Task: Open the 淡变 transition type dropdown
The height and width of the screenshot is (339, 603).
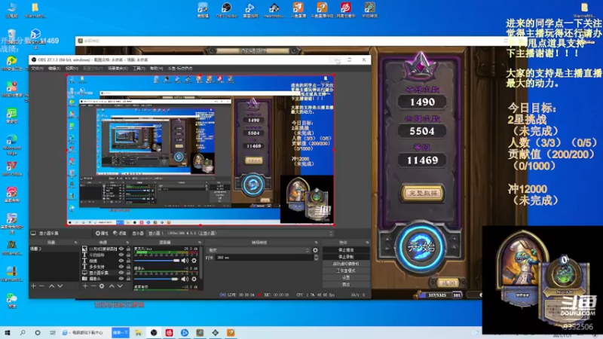Action: [258, 250]
